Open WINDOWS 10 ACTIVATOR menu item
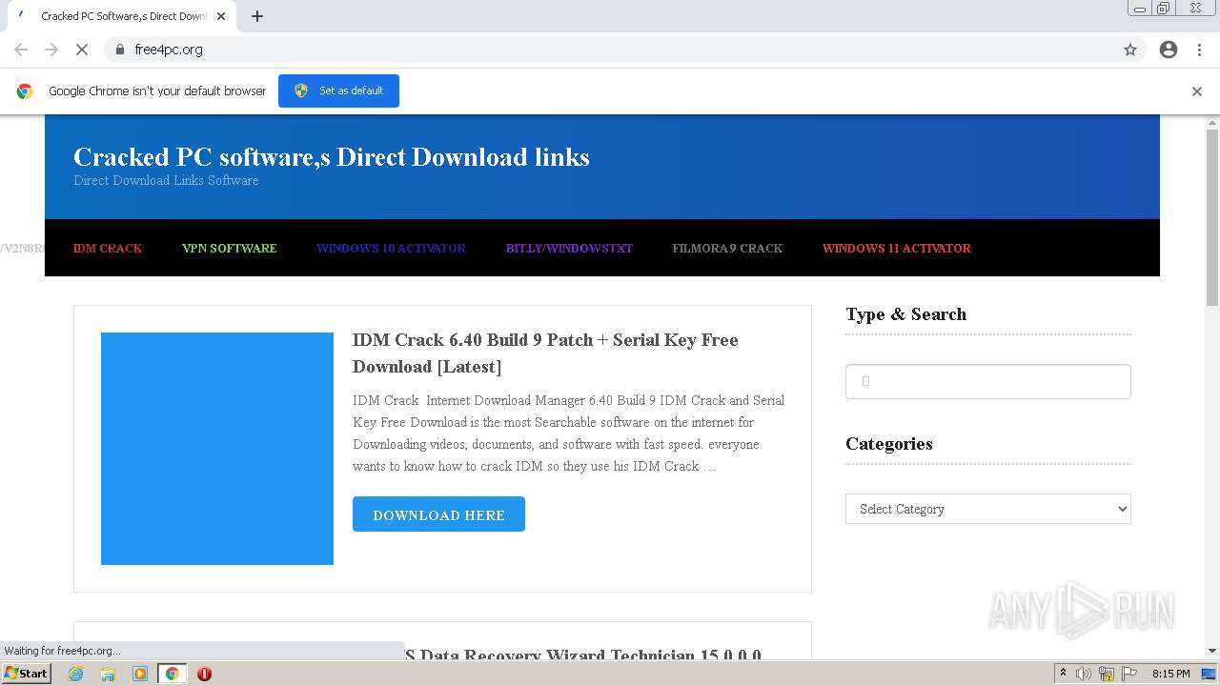The image size is (1220, 686). click(391, 248)
